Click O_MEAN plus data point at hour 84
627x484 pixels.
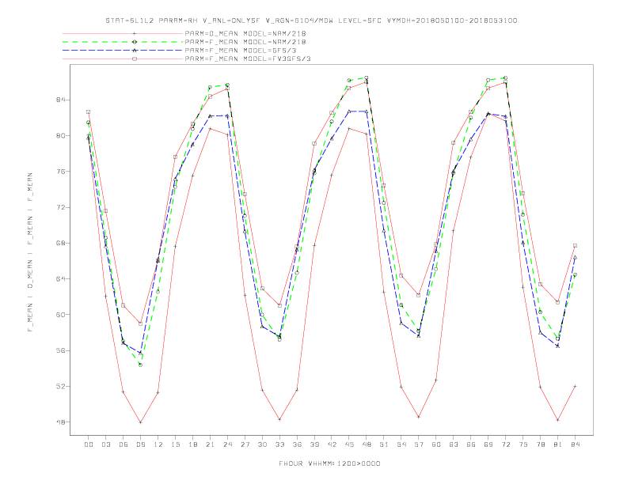575,386
